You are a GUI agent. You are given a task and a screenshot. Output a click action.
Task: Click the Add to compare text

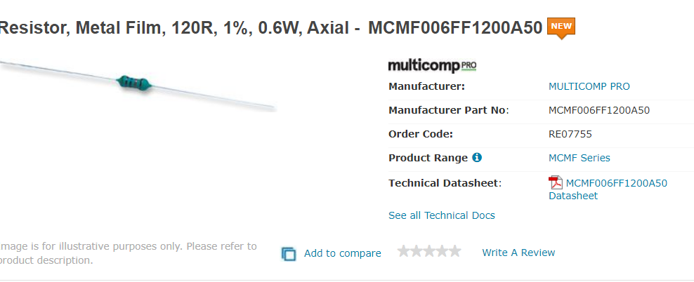click(343, 253)
